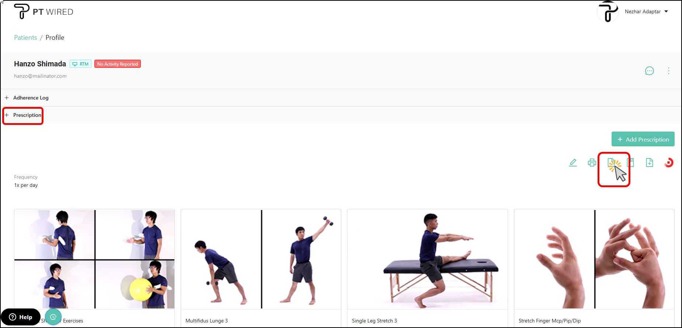Viewport: 682px width, 328px height.
Task: Open the Nezhar Adaptar account dropdown
Action: [646, 11]
